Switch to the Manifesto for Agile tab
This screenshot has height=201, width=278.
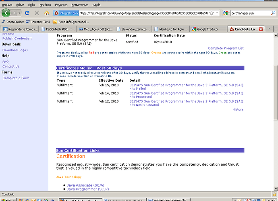171,29
